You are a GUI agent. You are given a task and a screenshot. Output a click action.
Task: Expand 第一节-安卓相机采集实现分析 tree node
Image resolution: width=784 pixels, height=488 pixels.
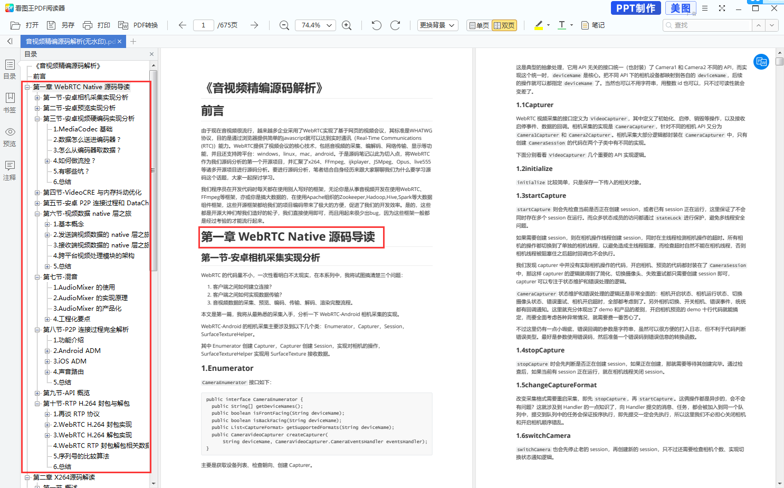click(37, 98)
